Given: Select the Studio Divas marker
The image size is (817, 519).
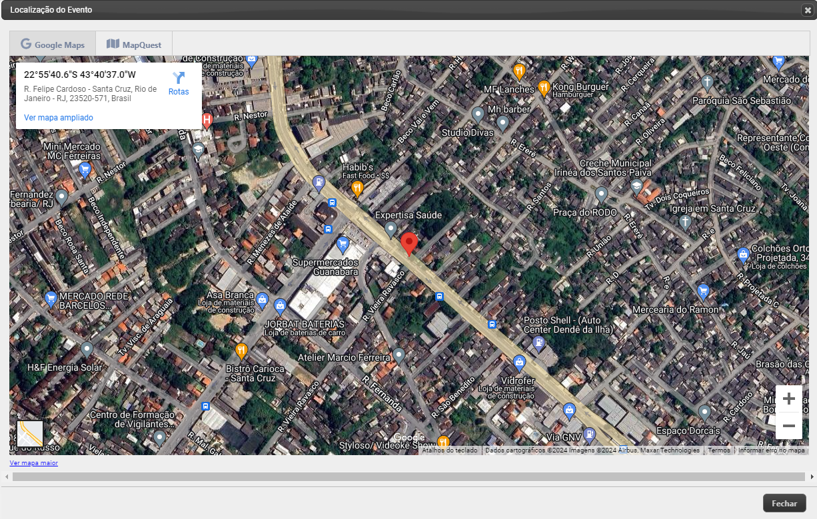Looking at the screenshot, I should click(x=478, y=115).
